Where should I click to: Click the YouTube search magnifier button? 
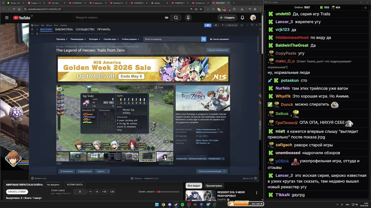[176, 18]
